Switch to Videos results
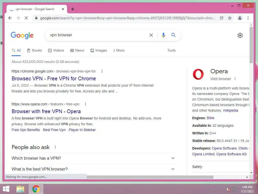Image resolution: width=258 pixels, height=194 pixels. click(x=56, y=50)
